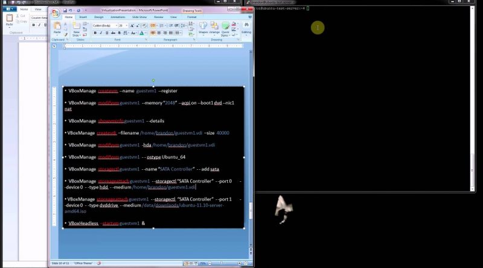Click the ruler tab selector box

point(54,46)
